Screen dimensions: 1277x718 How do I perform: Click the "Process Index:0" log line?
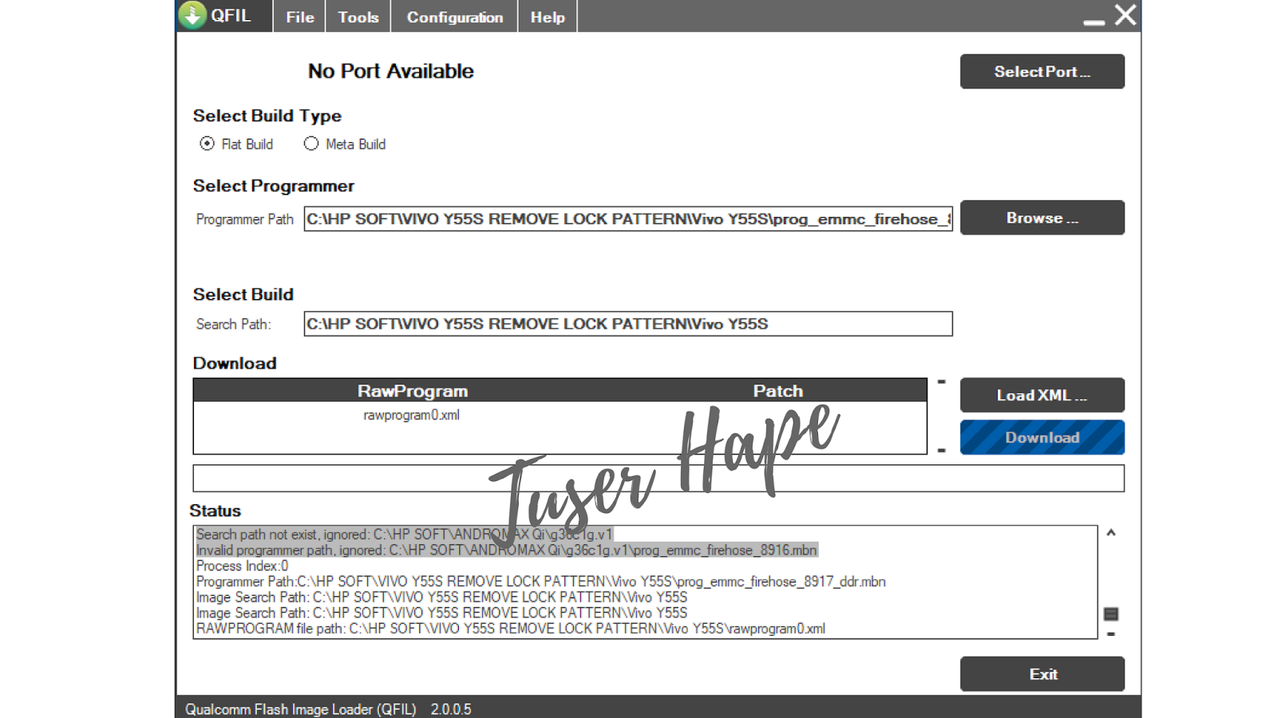point(243,566)
